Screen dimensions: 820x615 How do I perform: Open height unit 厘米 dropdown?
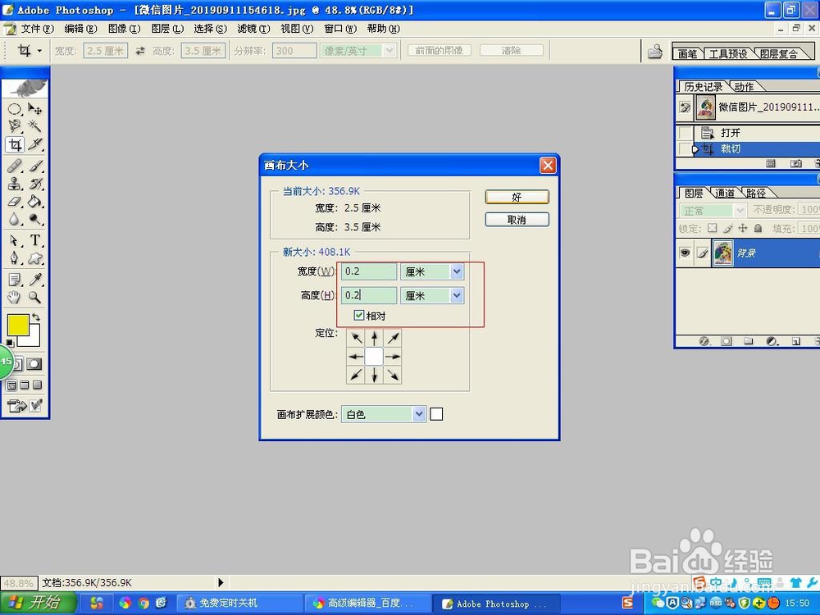click(x=457, y=295)
